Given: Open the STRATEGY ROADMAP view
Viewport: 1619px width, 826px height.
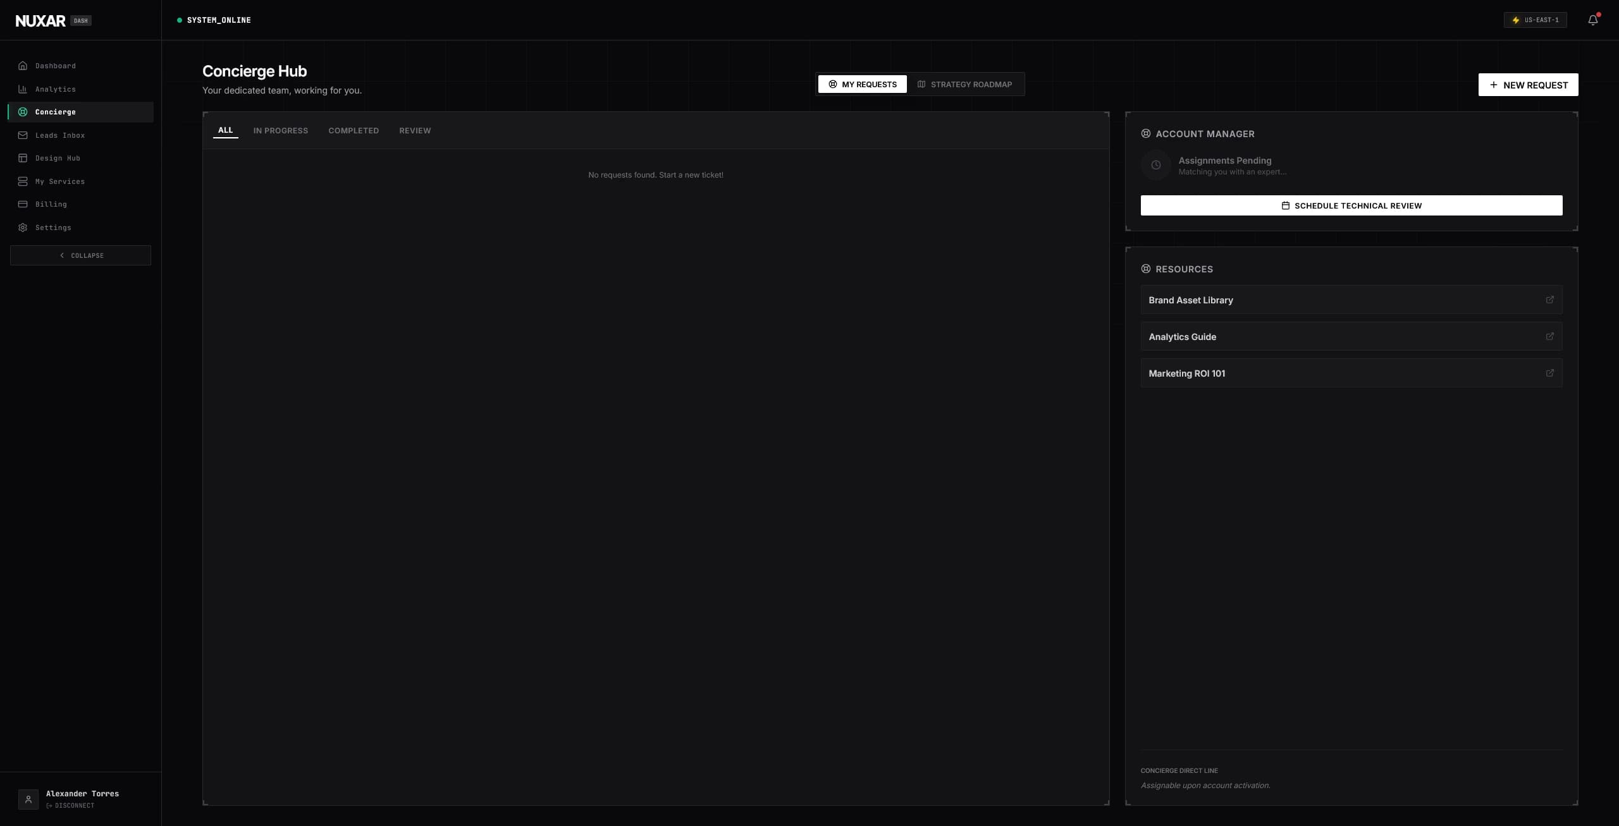Looking at the screenshot, I should [966, 84].
